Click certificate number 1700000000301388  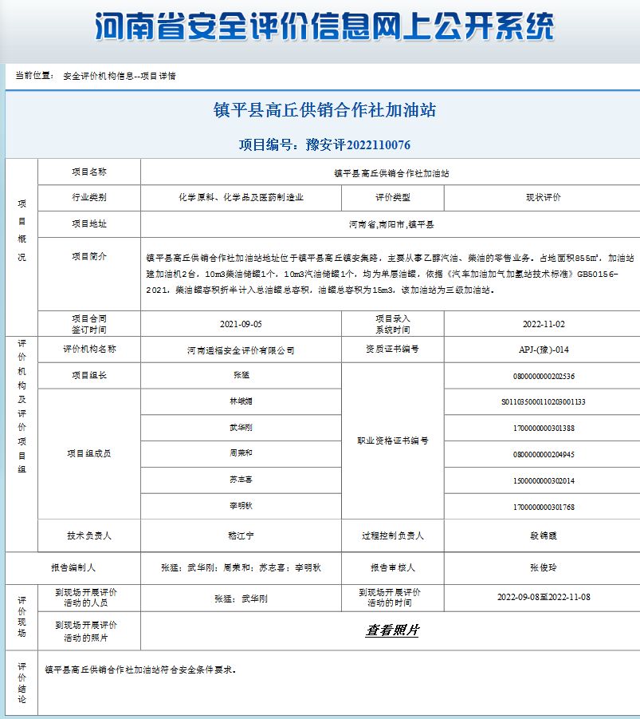[x=544, y=429]
